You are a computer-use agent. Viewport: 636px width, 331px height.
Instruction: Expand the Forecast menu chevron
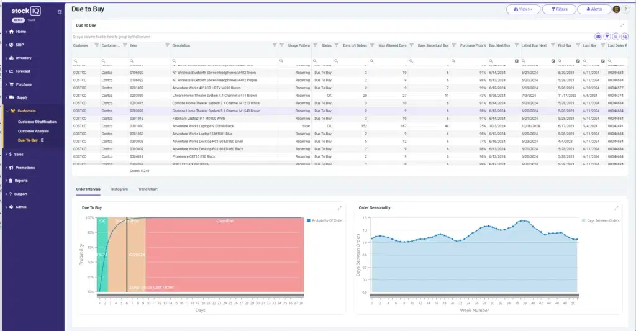[x=6, y=71]
